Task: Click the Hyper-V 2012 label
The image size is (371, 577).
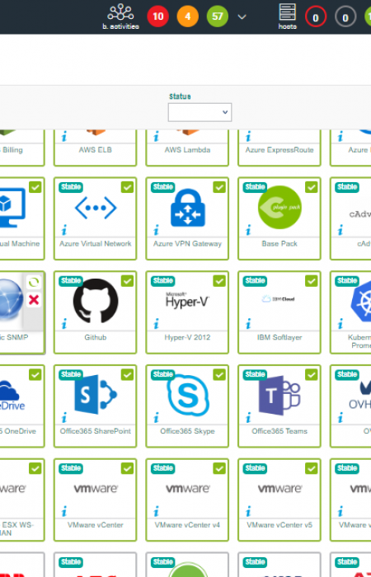Action: 187,337
